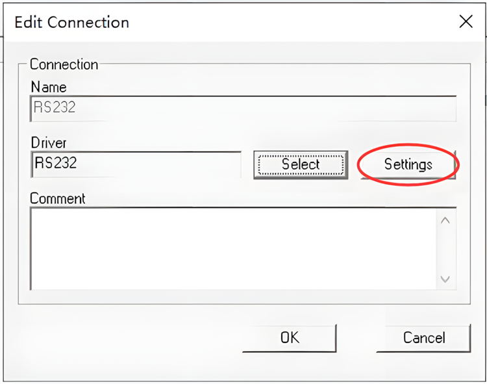Click the Comment box scrollbar track

(x=445, y=249)
